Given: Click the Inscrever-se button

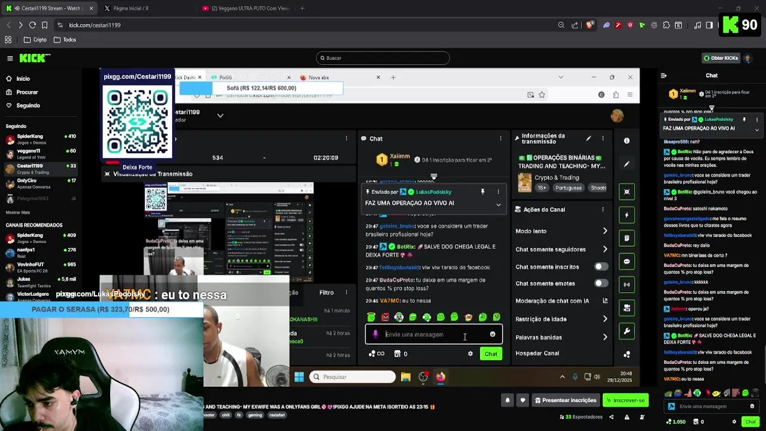Looking at the screenshot, I should (625, 400).
